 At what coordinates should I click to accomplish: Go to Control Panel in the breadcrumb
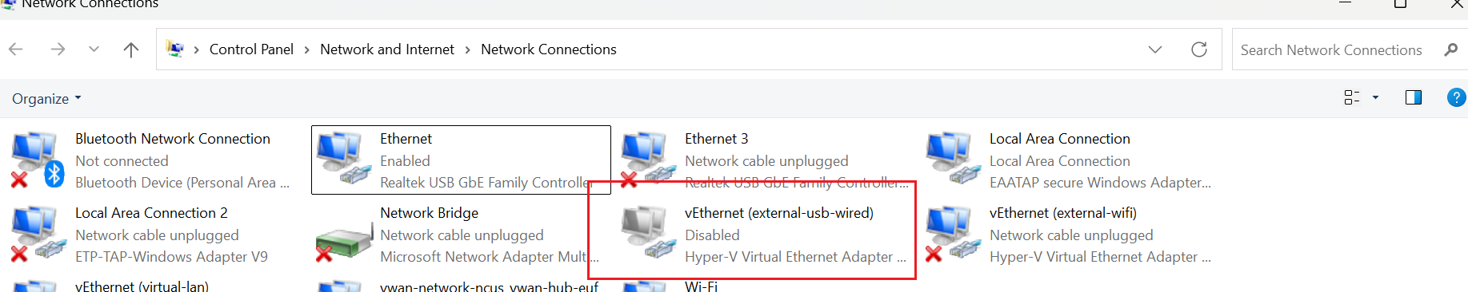(x=251, y=49)
